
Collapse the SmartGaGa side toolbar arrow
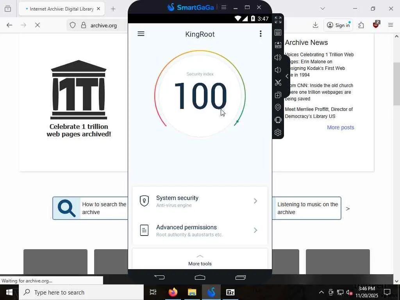click(287, 76)
